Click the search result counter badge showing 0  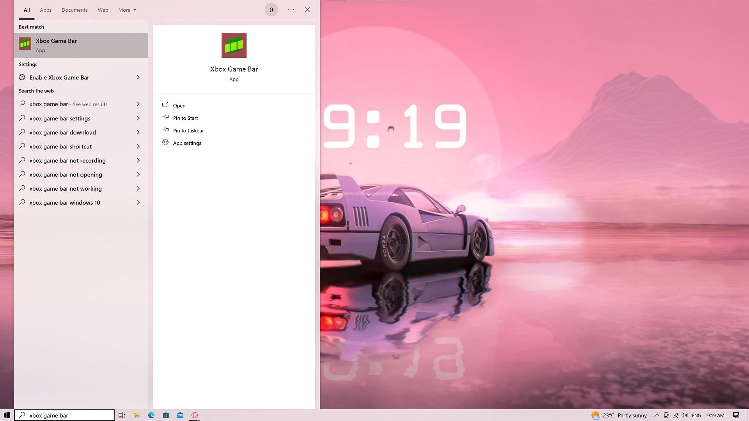click(271, 10)
